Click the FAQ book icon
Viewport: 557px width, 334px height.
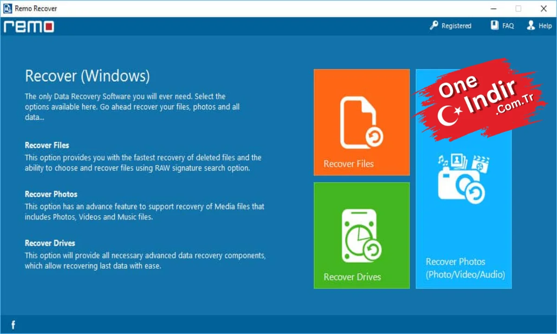[495, 26]
